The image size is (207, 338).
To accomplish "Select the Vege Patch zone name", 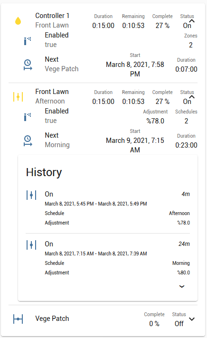I will (x=52, y=319).
